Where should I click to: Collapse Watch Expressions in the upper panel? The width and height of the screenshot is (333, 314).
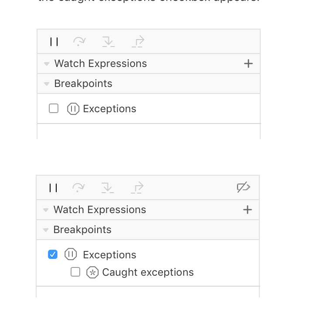47,64
